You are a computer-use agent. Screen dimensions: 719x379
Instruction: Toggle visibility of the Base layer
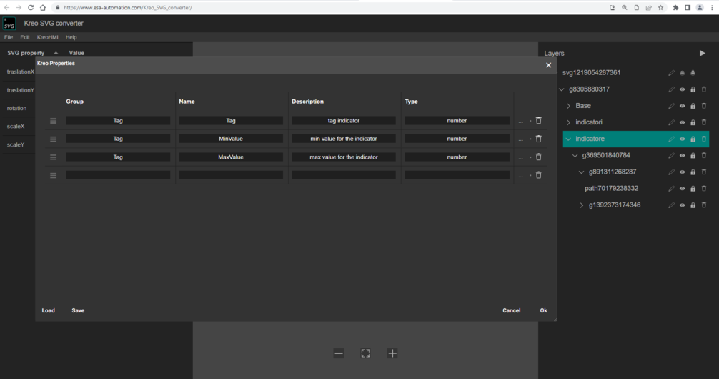682,106
